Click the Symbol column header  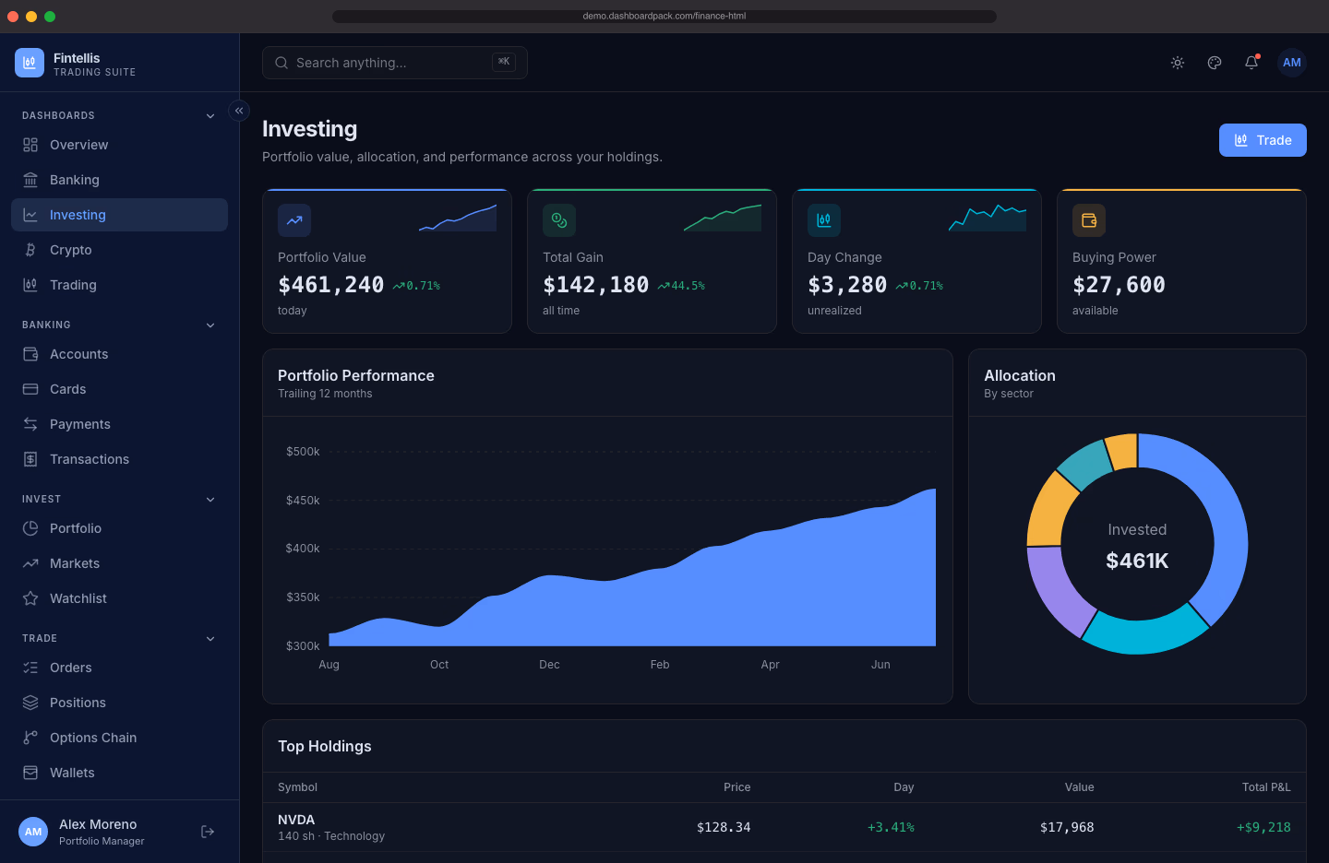(x=297, y=787)
